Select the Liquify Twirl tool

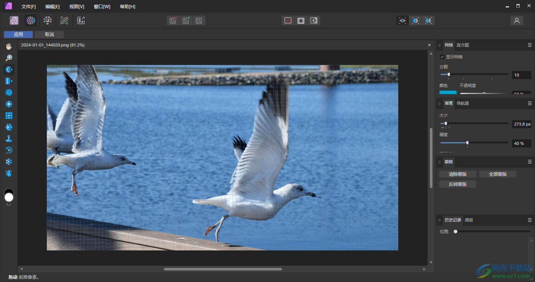pos(9,93)
